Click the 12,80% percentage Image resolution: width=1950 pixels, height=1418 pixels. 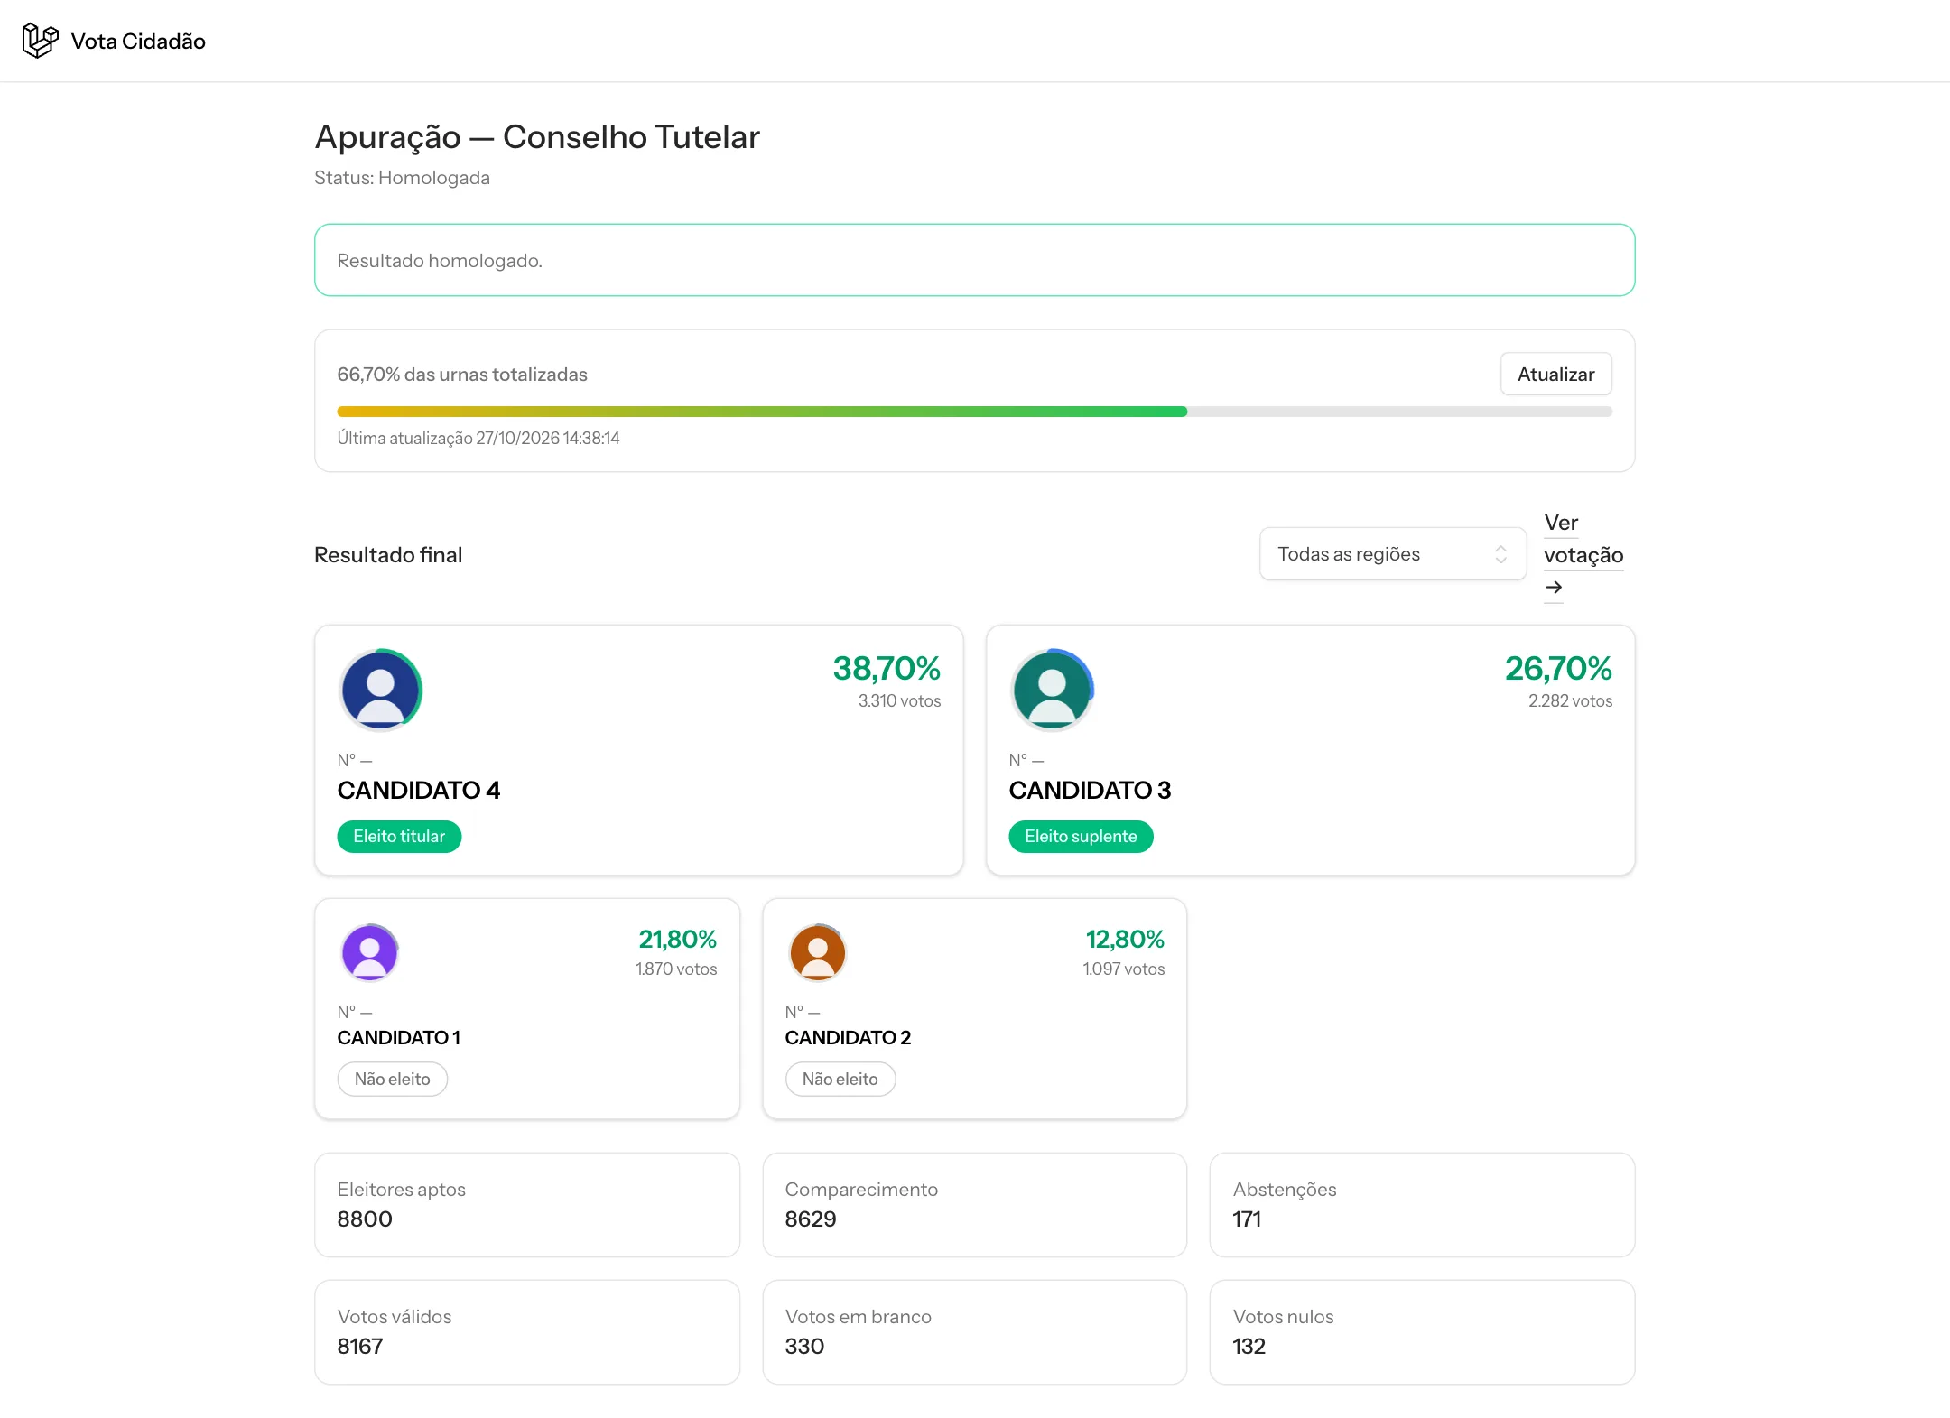[x=1125, y=940]
